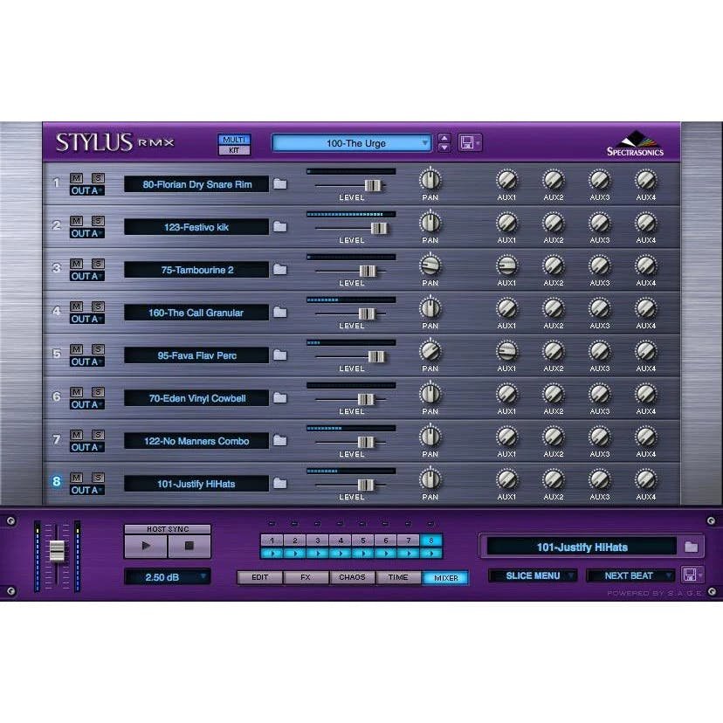
Task: Open the folder browser for 123-Festivo kik
Action: coord(280,227)
